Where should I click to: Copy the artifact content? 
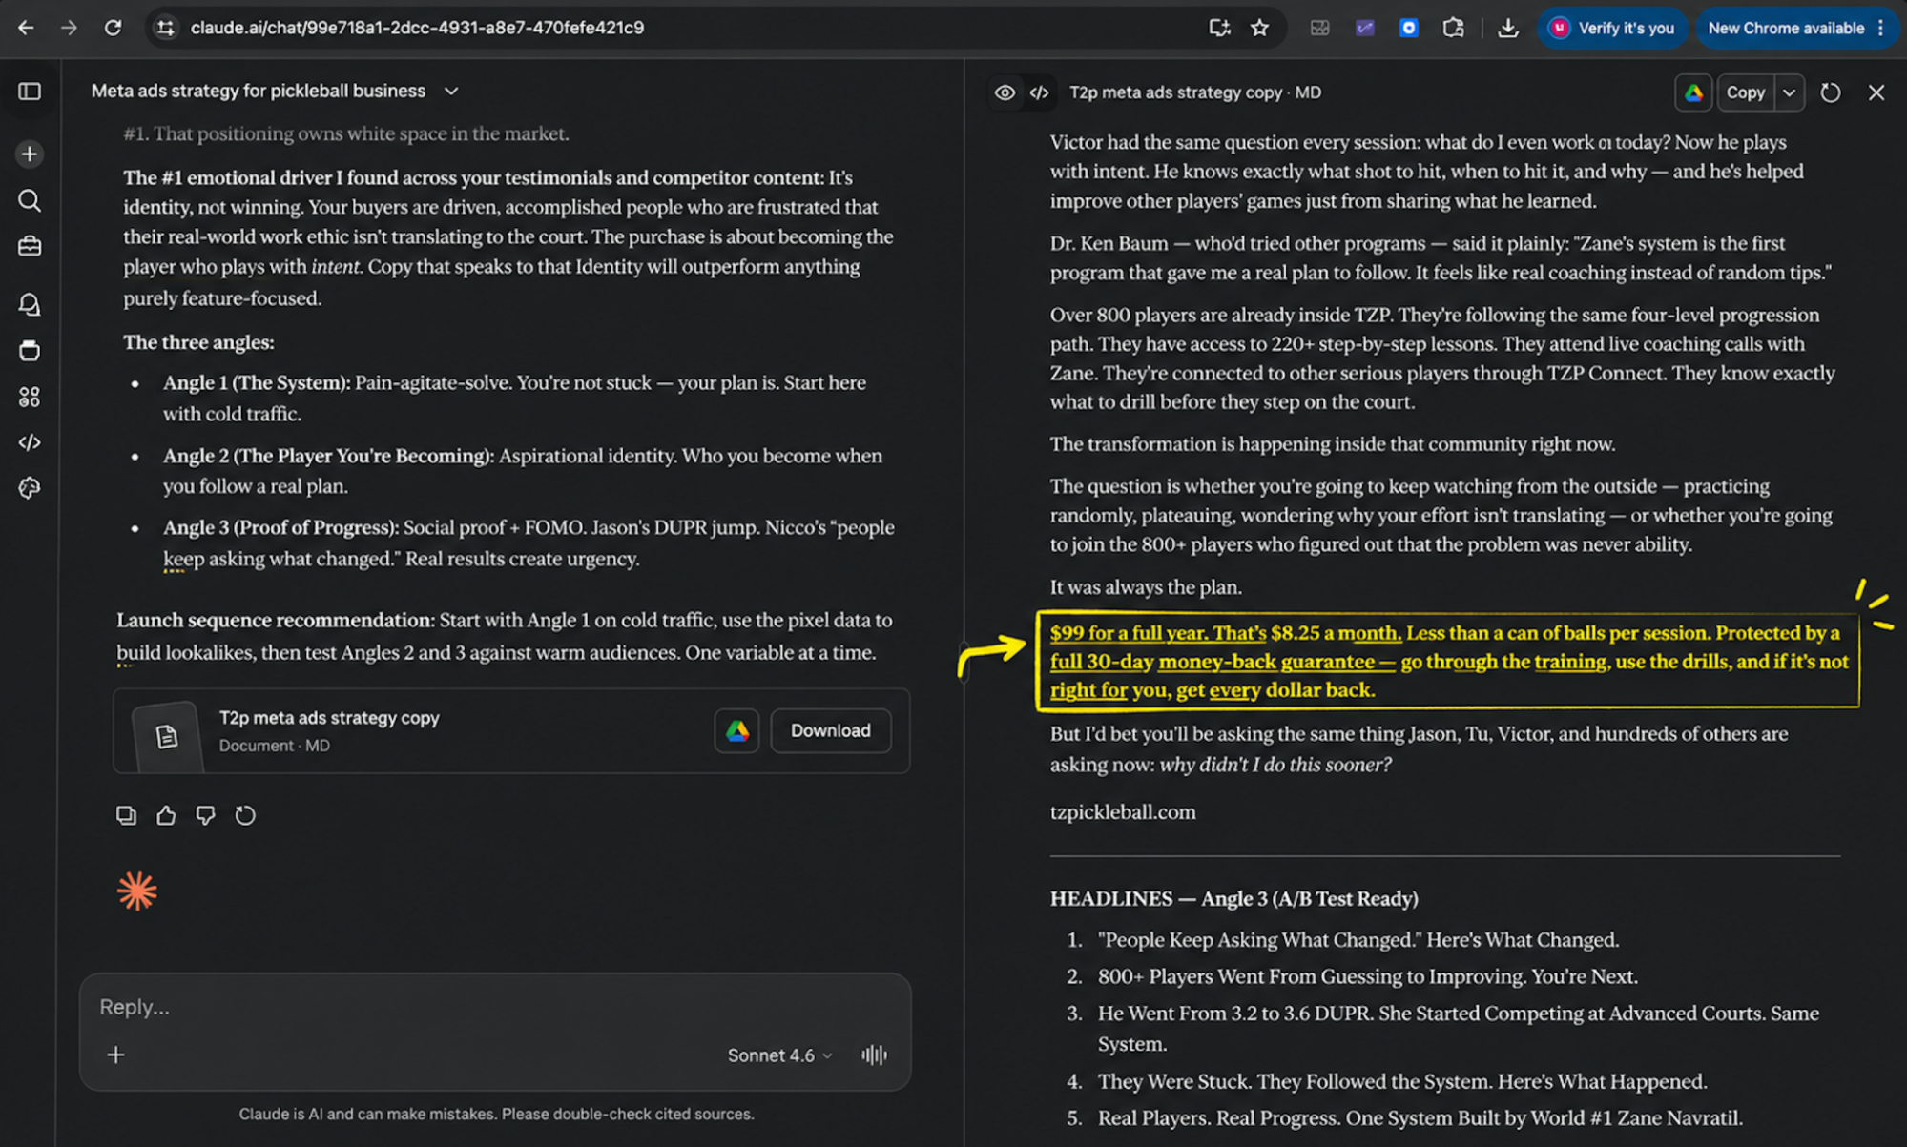click(x=1746, y=92)
